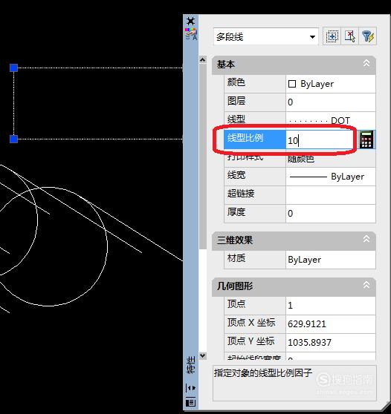The width and height of the screenshot is (391, 414).
Task: Open the calculator icon beside linetype scale
Action: tap(366, 139)
